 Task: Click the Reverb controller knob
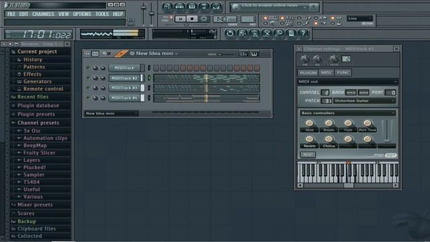tap(309, 139)
